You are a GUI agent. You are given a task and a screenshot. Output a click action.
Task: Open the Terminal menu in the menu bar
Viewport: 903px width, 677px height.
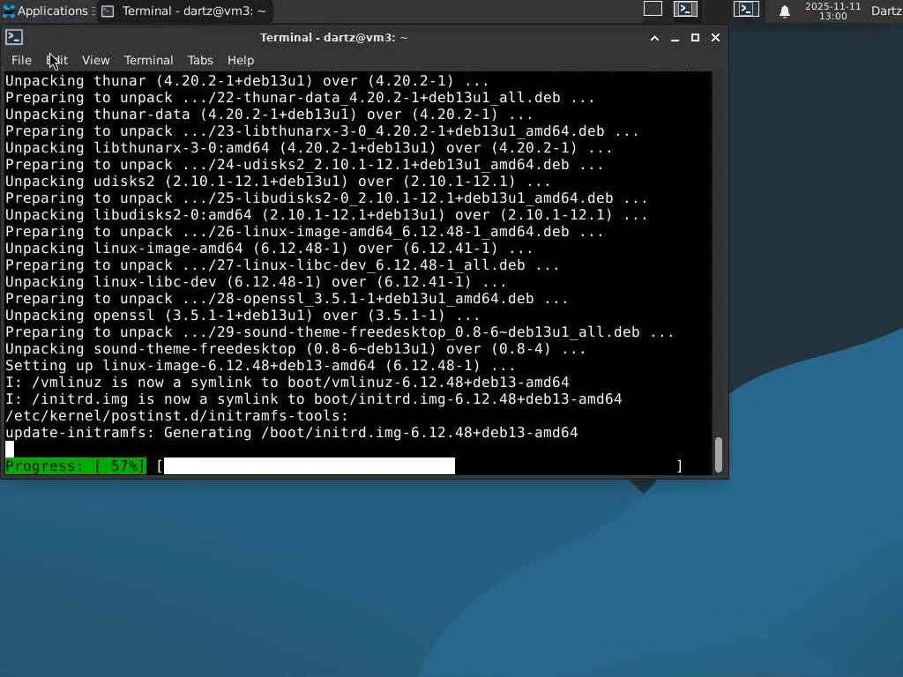(148, 60)
